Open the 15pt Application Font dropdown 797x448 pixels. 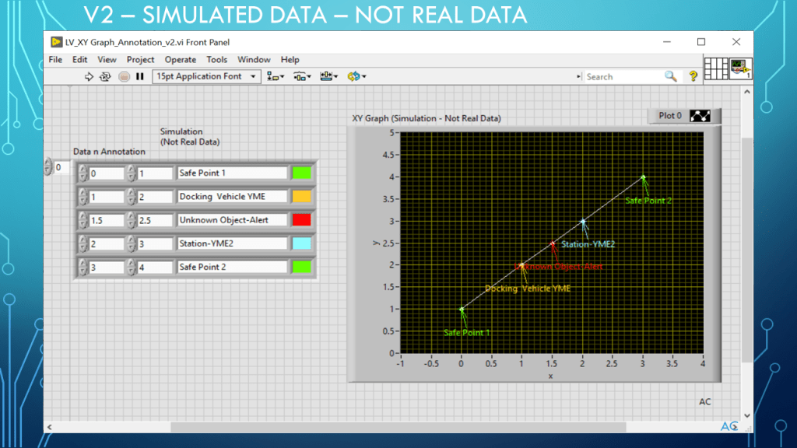(x=209, y=76)
